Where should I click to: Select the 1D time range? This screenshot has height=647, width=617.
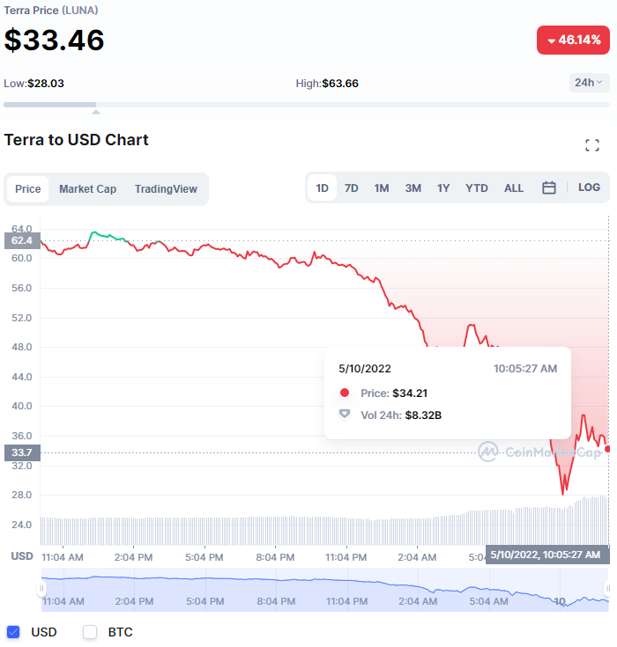(x=322, y=188)
